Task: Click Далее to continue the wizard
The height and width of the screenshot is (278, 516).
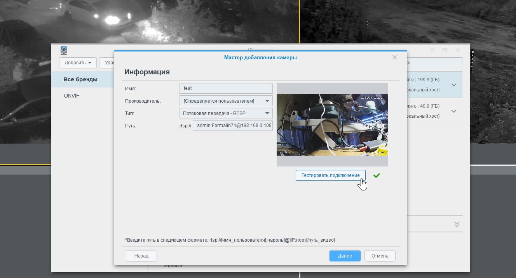Action: coord(345,256)
